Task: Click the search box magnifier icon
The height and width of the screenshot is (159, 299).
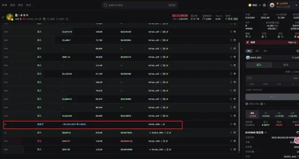Action: 106,5
